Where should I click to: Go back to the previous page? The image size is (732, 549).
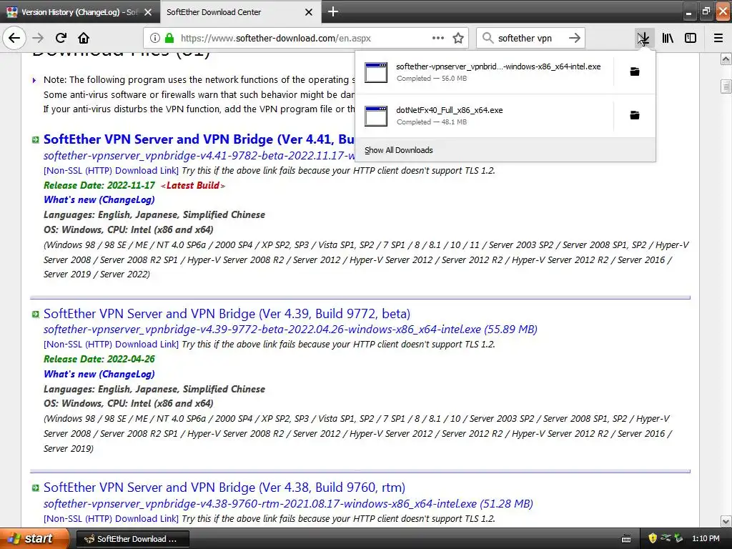click(x=14, y=38)
